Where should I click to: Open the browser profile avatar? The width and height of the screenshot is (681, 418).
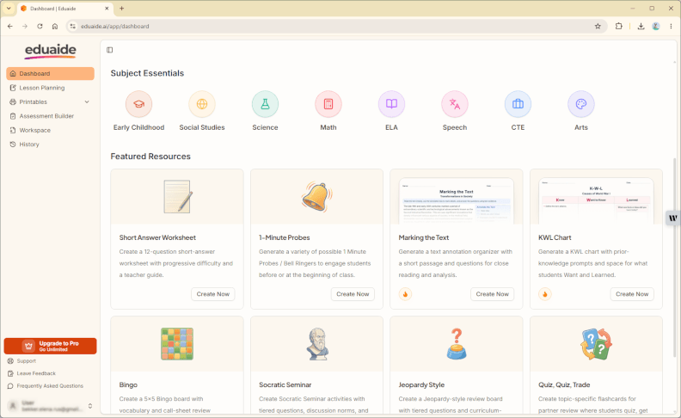[656, 26]
